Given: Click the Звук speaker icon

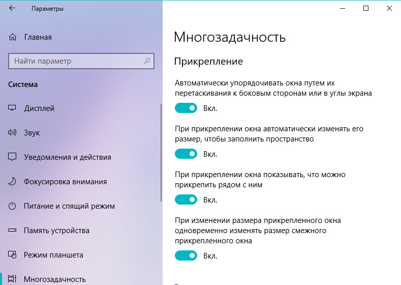Looking at the screenshot, I should [12, 132].
